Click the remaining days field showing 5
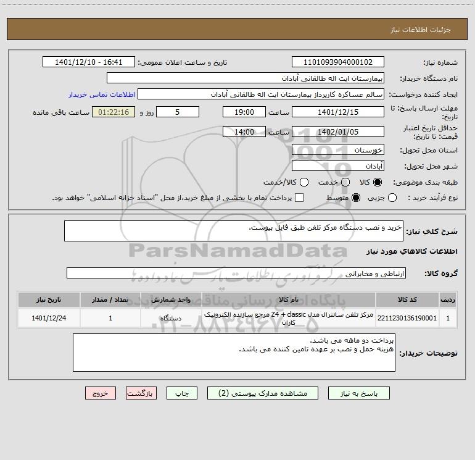This screenshot has height=460, width=475. (x=178, y=112)
